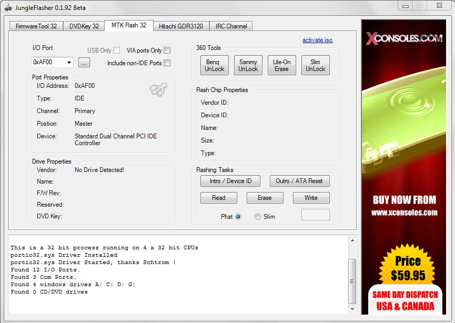The image size is (455, 323).
Task: Click the JungleFlasher title bar app icon
Action: 8,7
